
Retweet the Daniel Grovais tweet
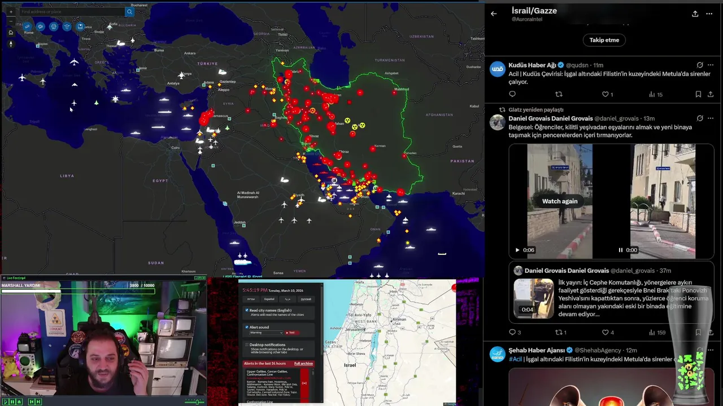(560, 332)
